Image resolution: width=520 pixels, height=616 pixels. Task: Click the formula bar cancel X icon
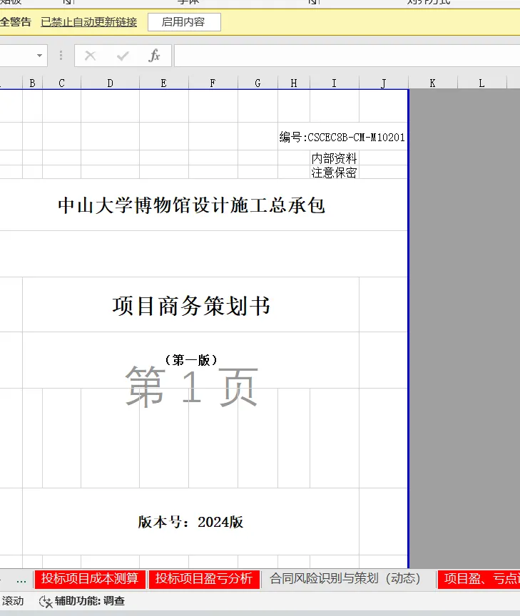pyautogui.click(x=91, y=56)
